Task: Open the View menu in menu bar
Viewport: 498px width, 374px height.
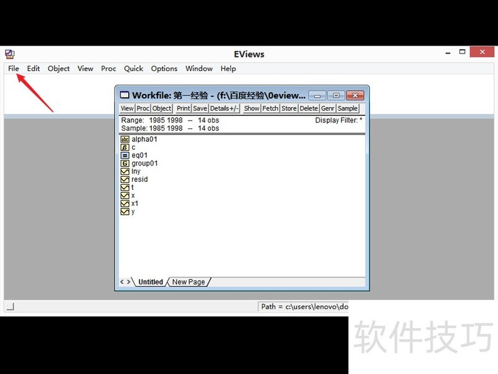Action: 85,68
